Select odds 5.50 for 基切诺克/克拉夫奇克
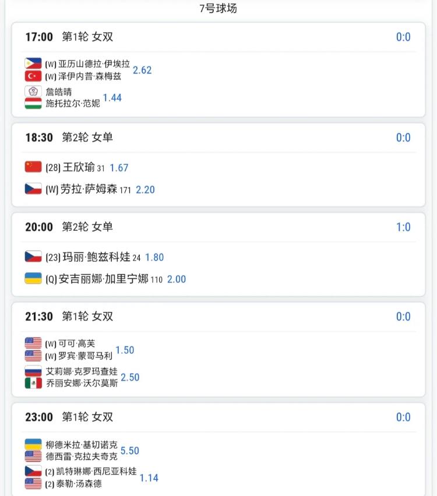Image resolution: width=437 pixels, height=496 pixels. pyautogui.click(x=130, y=451)
